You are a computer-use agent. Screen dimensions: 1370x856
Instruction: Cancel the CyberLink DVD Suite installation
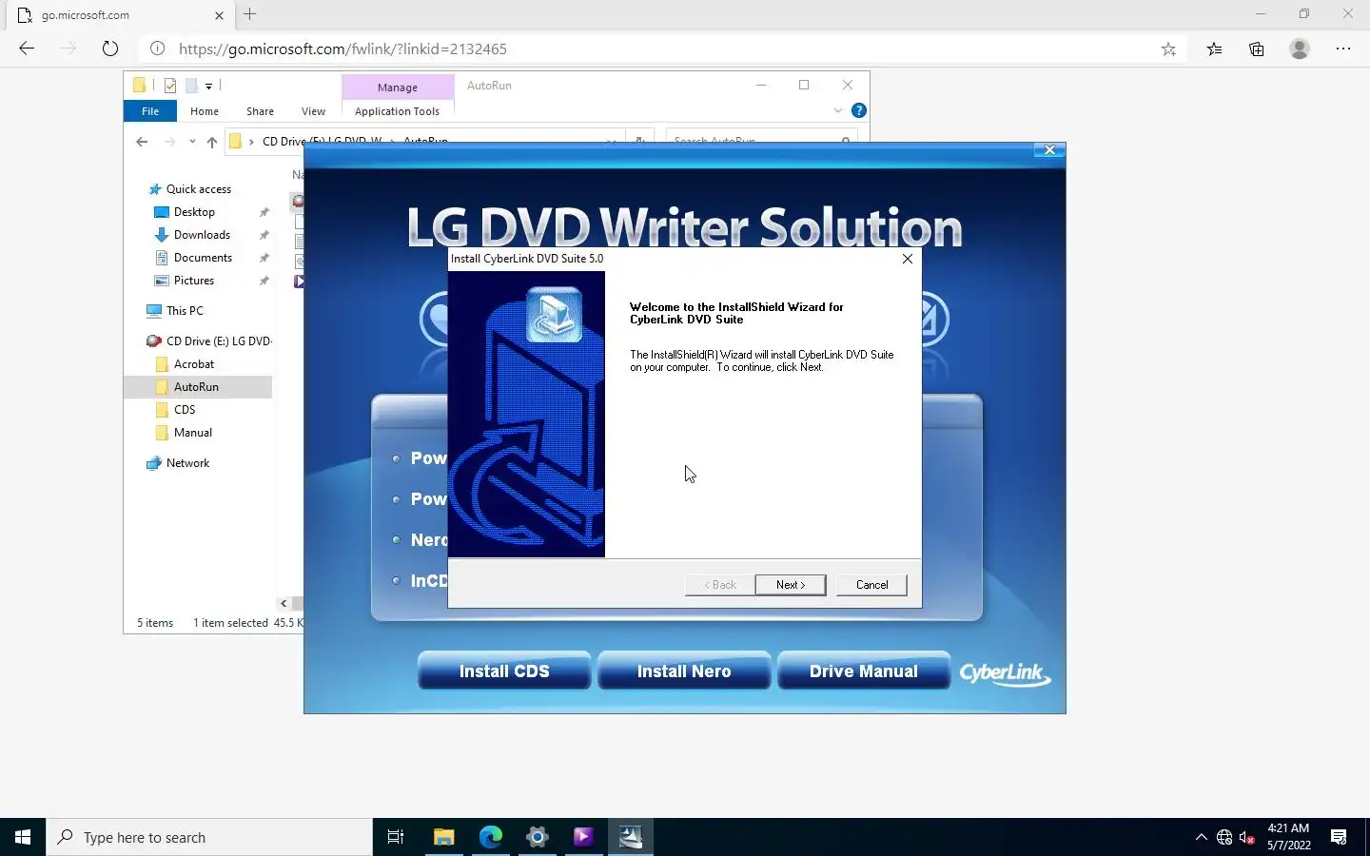[x=871, y=585]
